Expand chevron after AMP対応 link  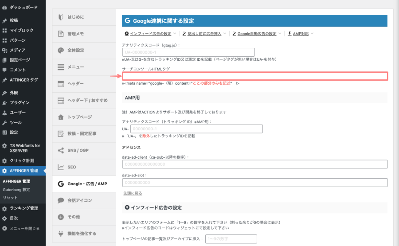pyautogui.click(x=312, y=34)
